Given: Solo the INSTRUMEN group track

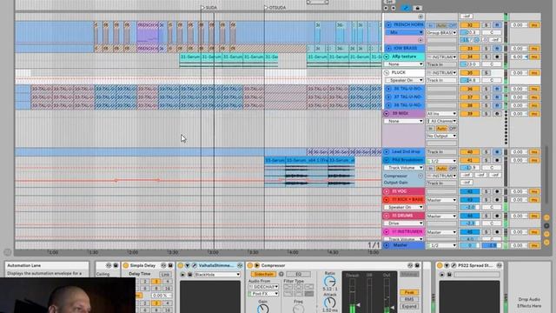Looking at the screenshot, I should tap(486, 232).
